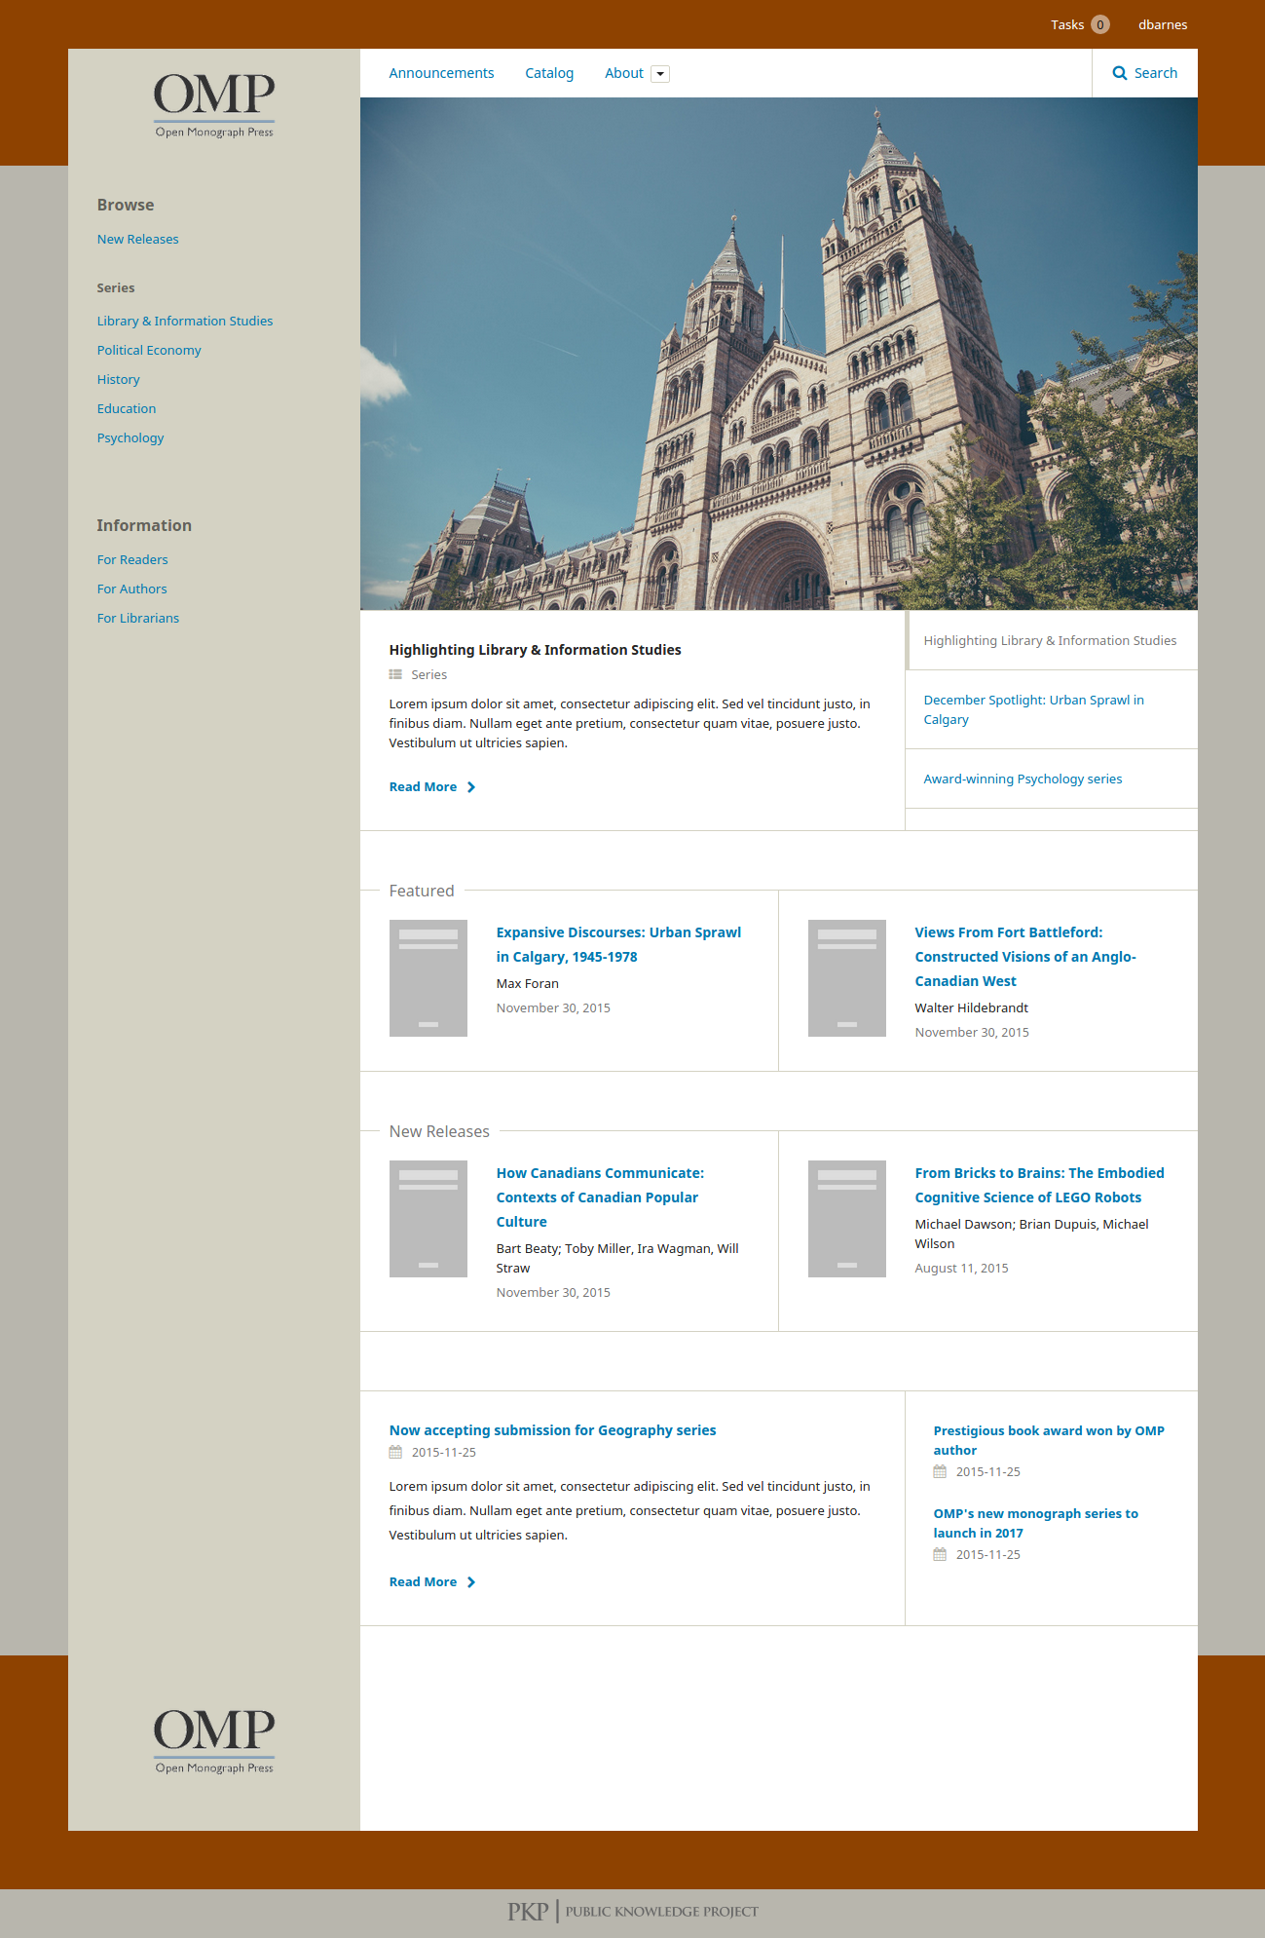The height and width of the screenshot is (1938, 1265).
Task: Click the Tasks counter badge
Action: point(1100,24)
